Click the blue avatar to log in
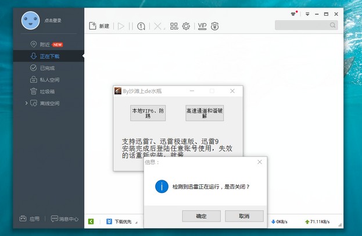The image size is (362, 236). point(30,20)
